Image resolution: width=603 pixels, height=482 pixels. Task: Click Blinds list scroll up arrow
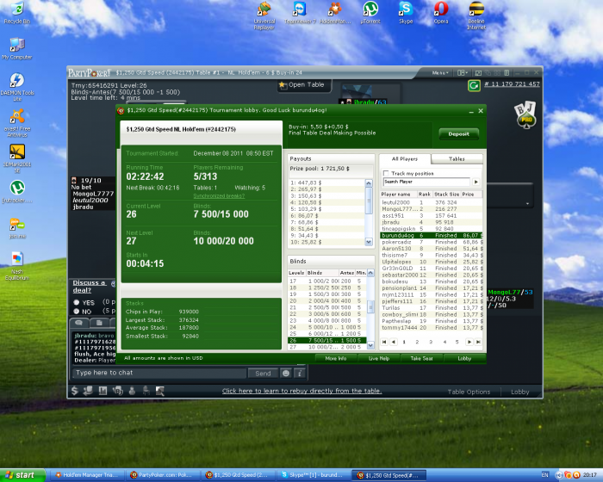click(370, 273)
